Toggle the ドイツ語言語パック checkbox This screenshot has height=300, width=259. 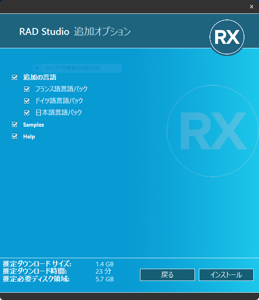[x=27, y=101]
